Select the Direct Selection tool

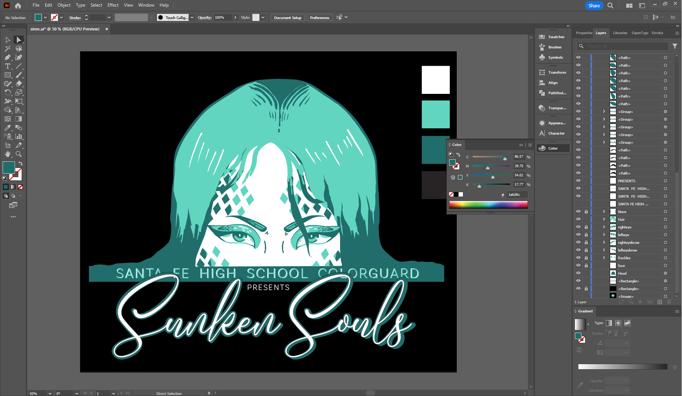tap(19, 40)
